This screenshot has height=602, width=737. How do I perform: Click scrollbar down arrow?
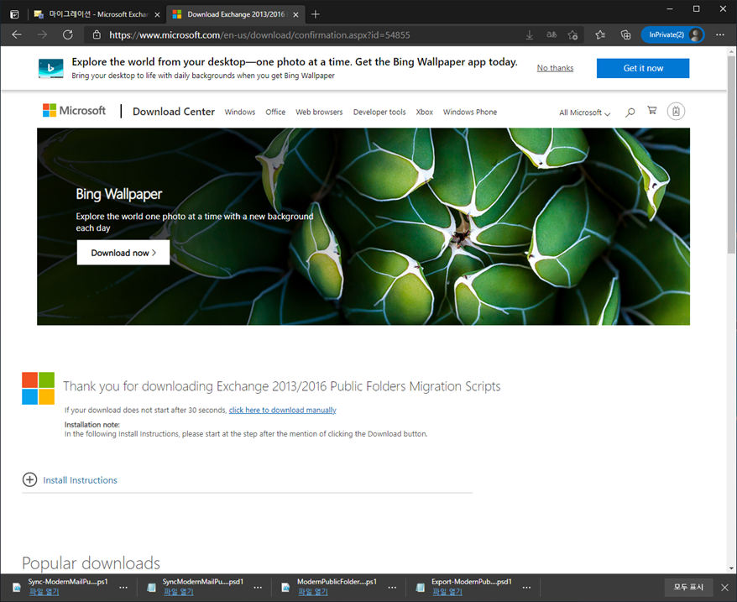731,568
